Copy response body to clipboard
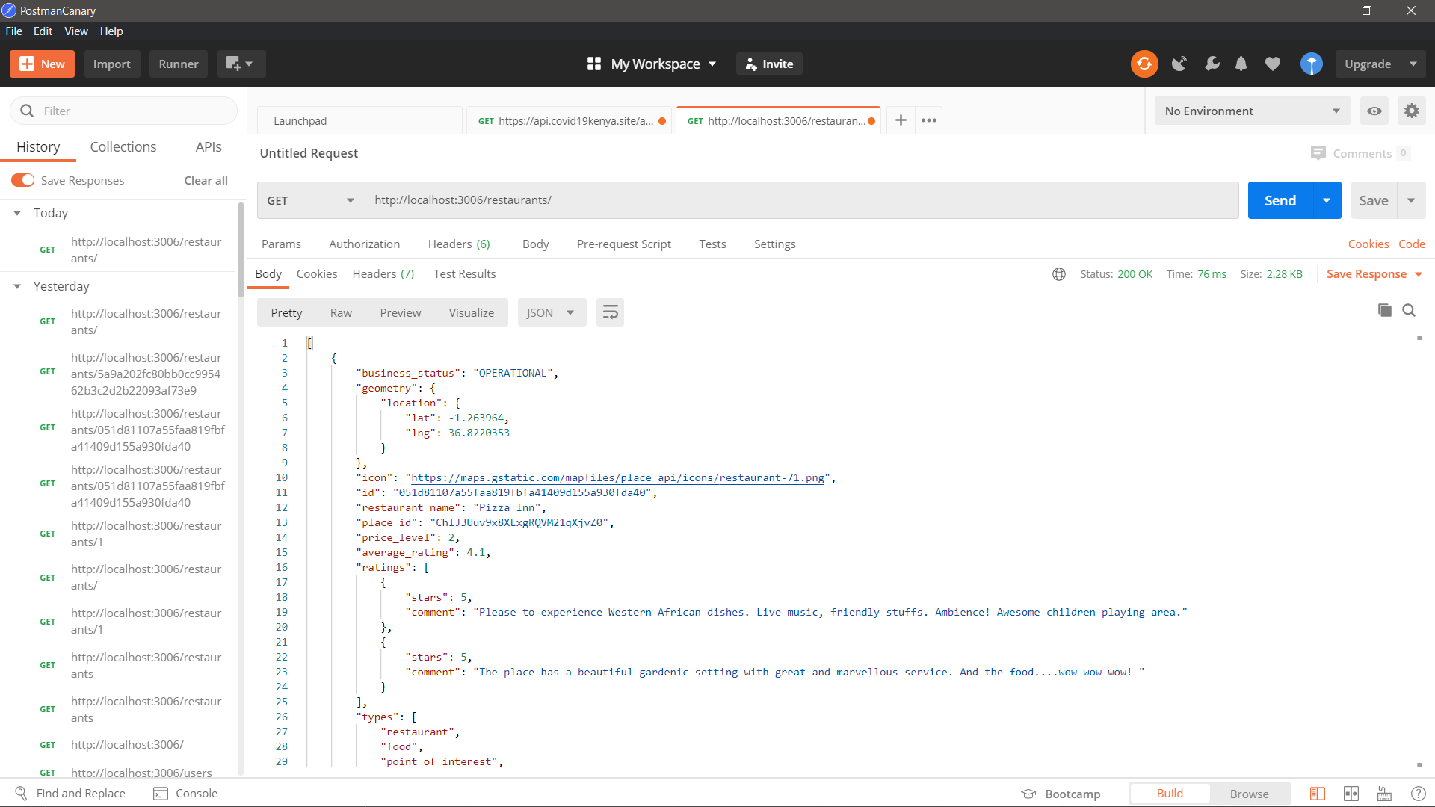1435x807 pixels. point(1384,310)
